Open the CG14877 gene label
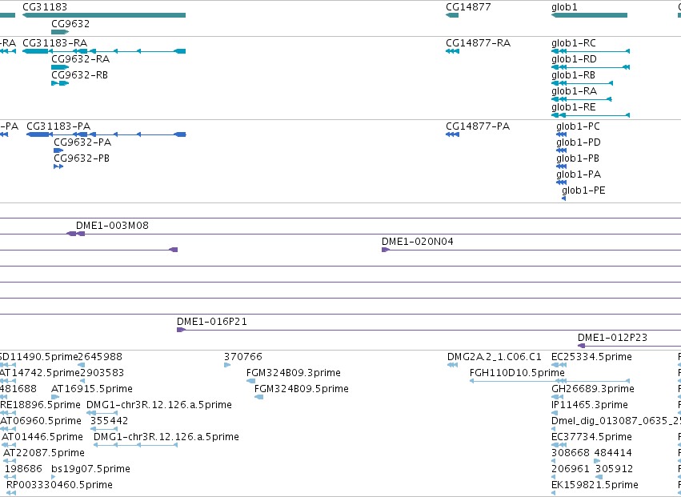Image resolution: width=681 pixels, height=497 pixels. (468, 7)
